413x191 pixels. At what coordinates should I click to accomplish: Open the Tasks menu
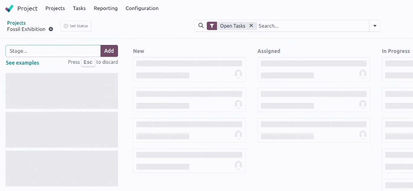pyautogui.click(x=79, y=8)
